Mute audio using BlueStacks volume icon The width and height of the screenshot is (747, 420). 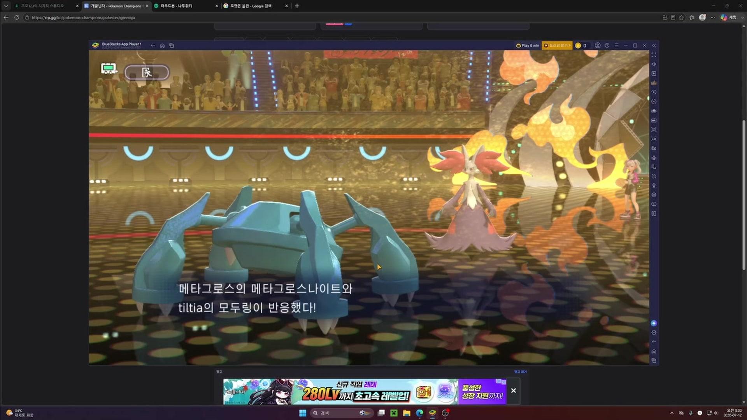coord(654,64)
